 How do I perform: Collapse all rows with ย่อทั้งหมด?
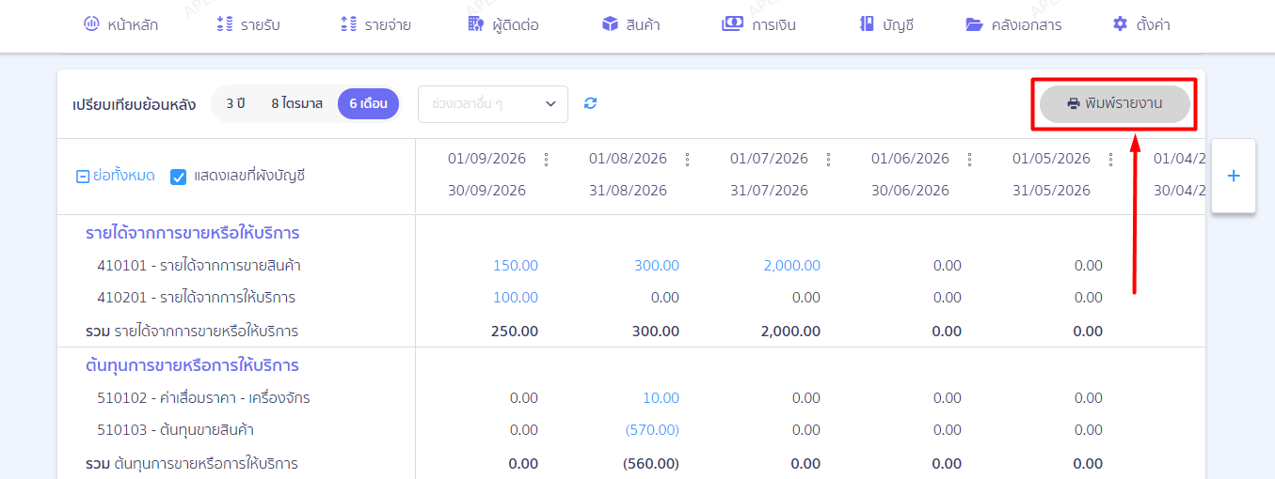[116, 176]
